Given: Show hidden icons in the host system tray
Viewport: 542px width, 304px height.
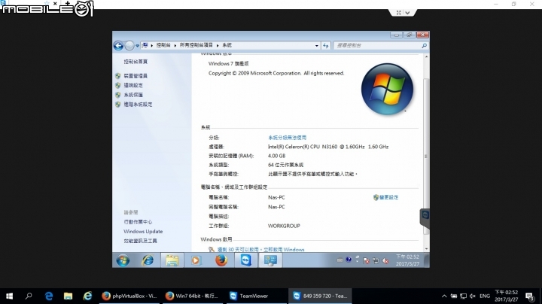Looking at the screenshot, I should (444, 296).
